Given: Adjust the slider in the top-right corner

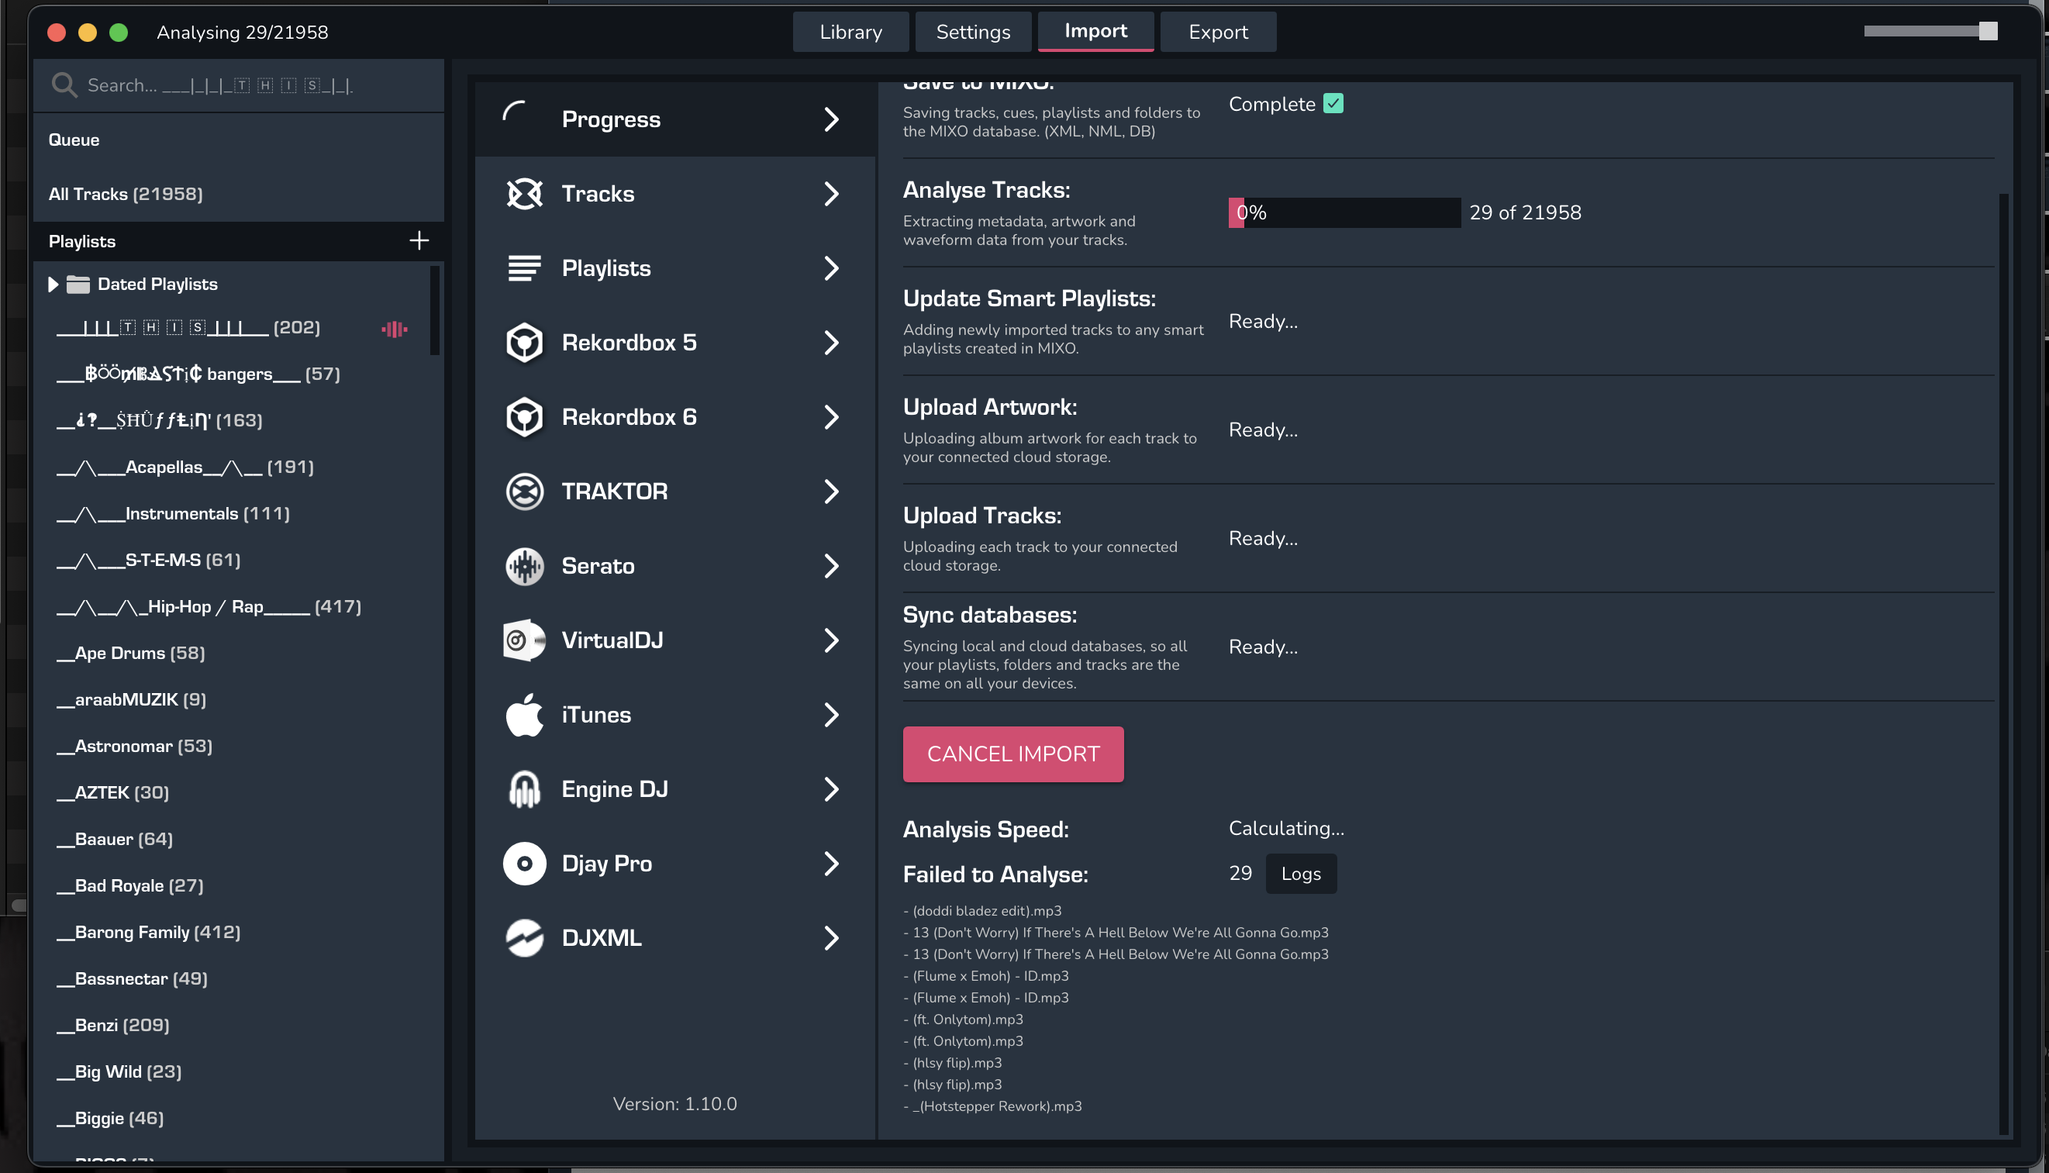Looking at the screenshot, I should [x=1988, y=32].
